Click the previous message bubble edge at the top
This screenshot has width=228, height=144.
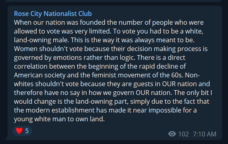(113, 1)
